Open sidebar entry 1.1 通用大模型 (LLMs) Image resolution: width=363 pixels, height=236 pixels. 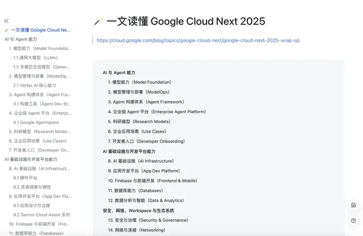click(x=35, y=57)
